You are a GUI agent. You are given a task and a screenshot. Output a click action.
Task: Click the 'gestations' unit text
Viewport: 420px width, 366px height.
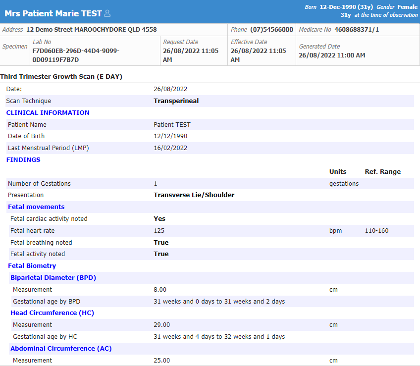point(344,184)
